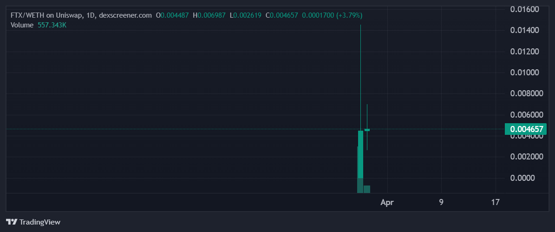The image size is (555, 232).
Task: Open the TradingView text link
Action: [x=39, y=222]
